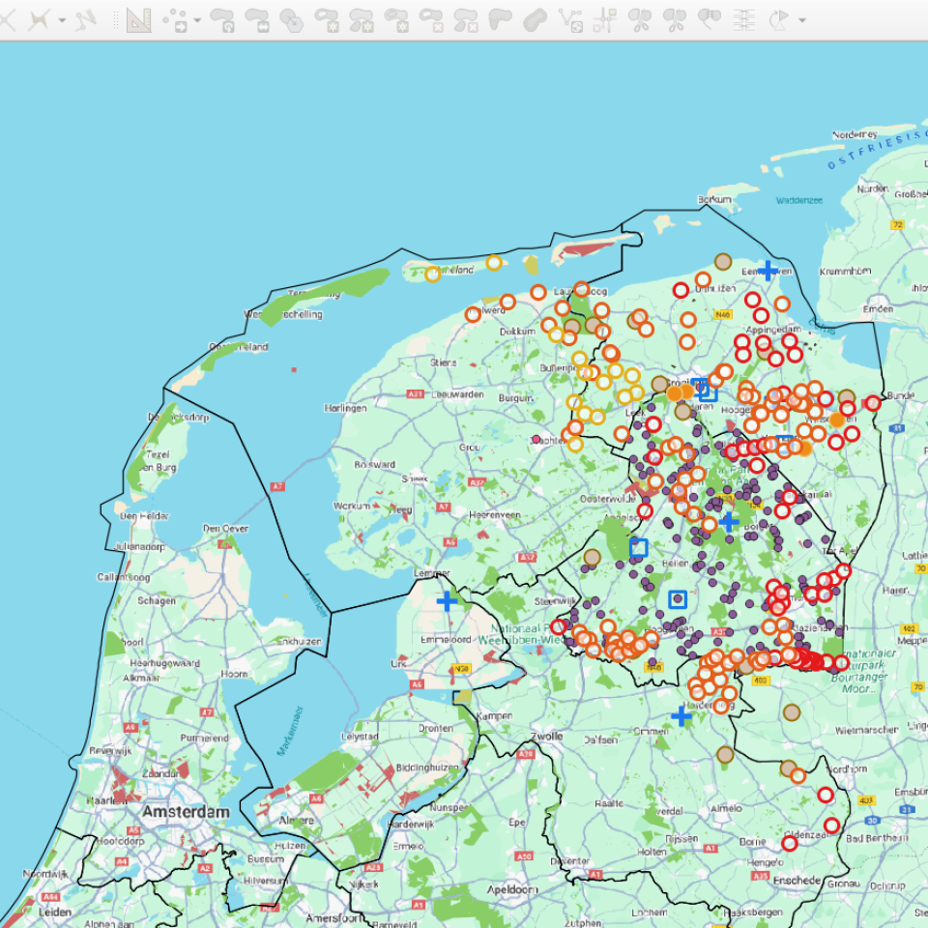The width and height of the screenshot is (928, 928).
Task: Click pink dot marker near Drachten
Action: [536, 439]
